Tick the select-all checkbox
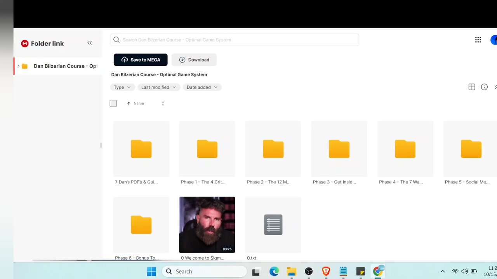 [113, 103]
